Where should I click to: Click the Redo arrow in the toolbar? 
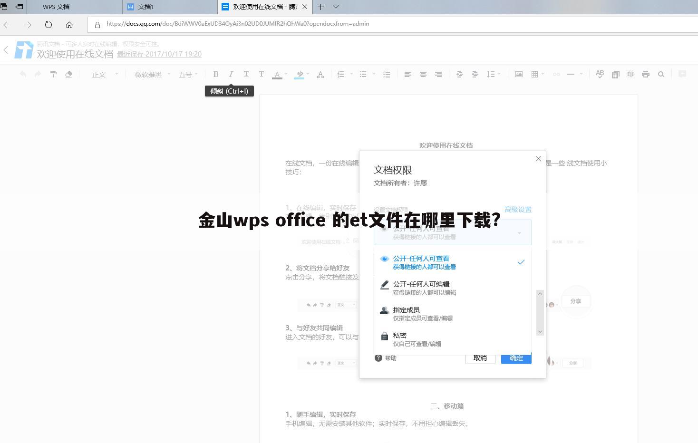coord(38,74)
